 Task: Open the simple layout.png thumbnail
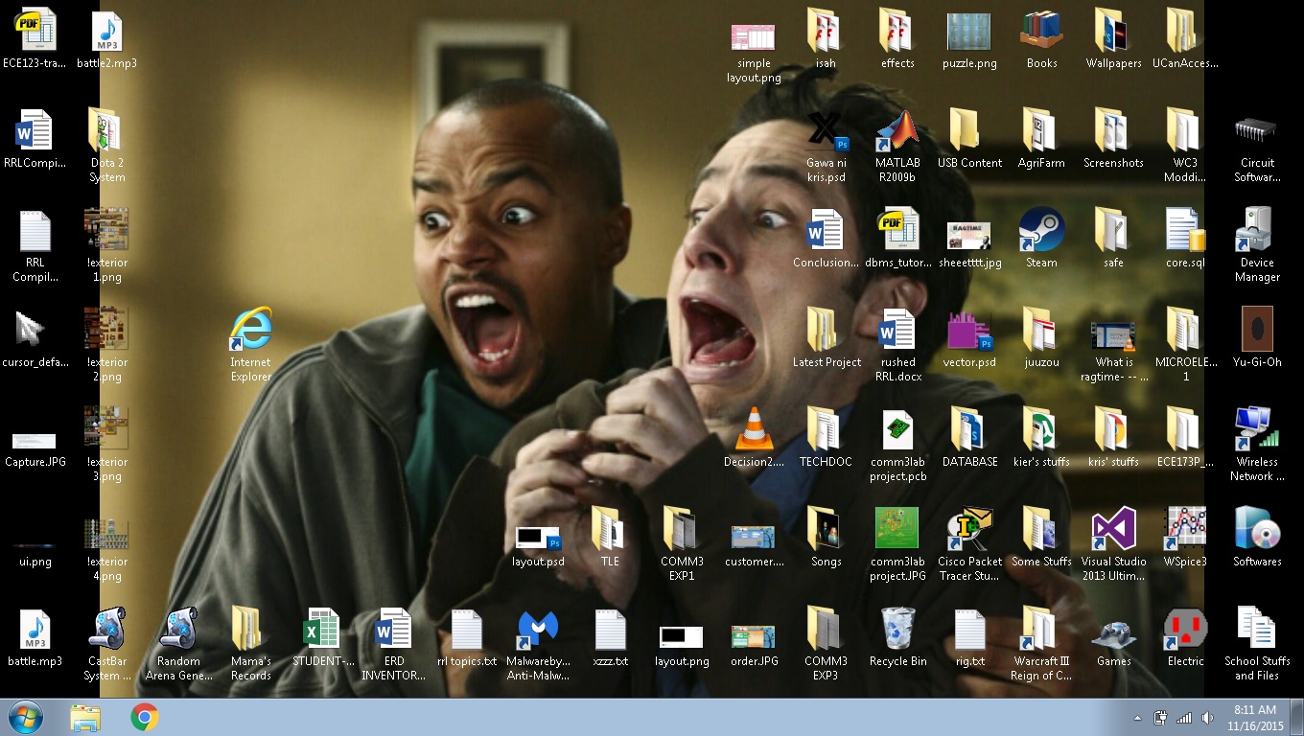click(754, 36)
